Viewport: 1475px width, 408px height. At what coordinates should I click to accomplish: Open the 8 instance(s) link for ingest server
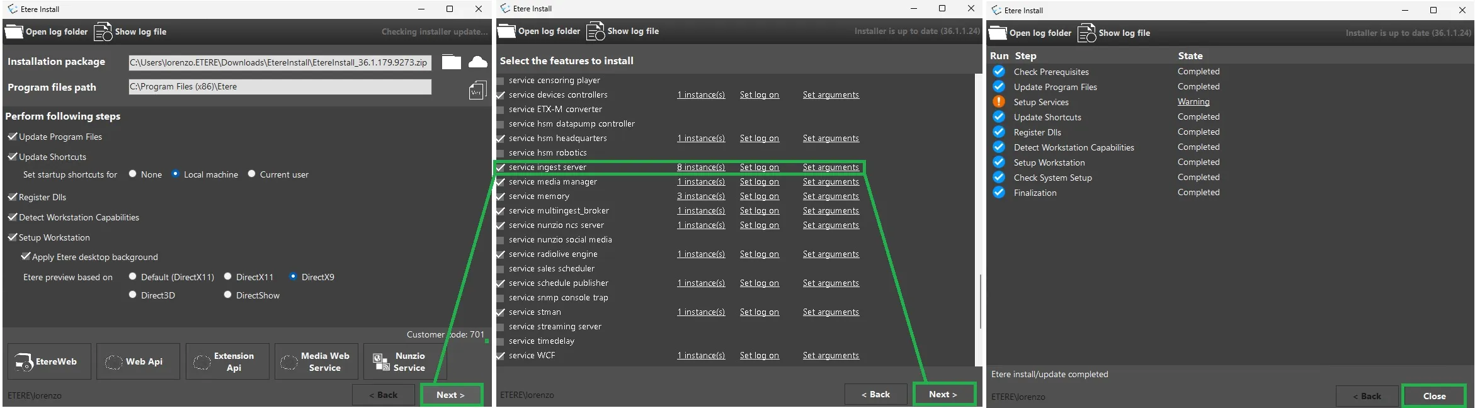pyautogui.click(x=700, y=167)
